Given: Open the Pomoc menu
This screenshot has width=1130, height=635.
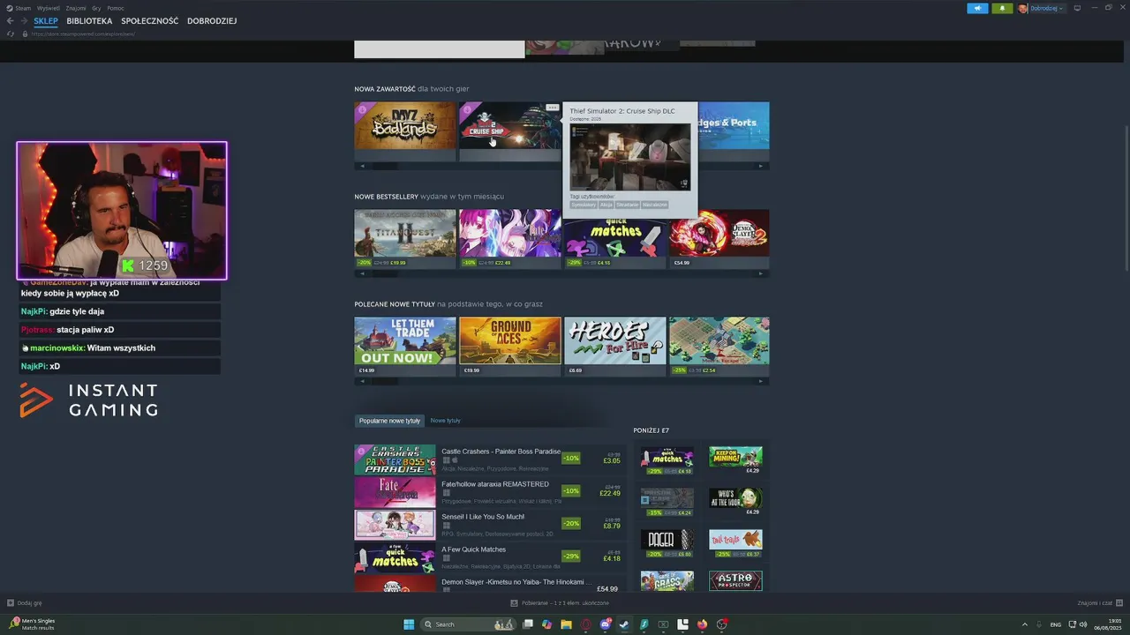Looking at the screenshot, I should [116, 8].
